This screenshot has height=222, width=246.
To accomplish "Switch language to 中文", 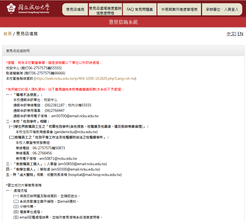I will 231,34.
